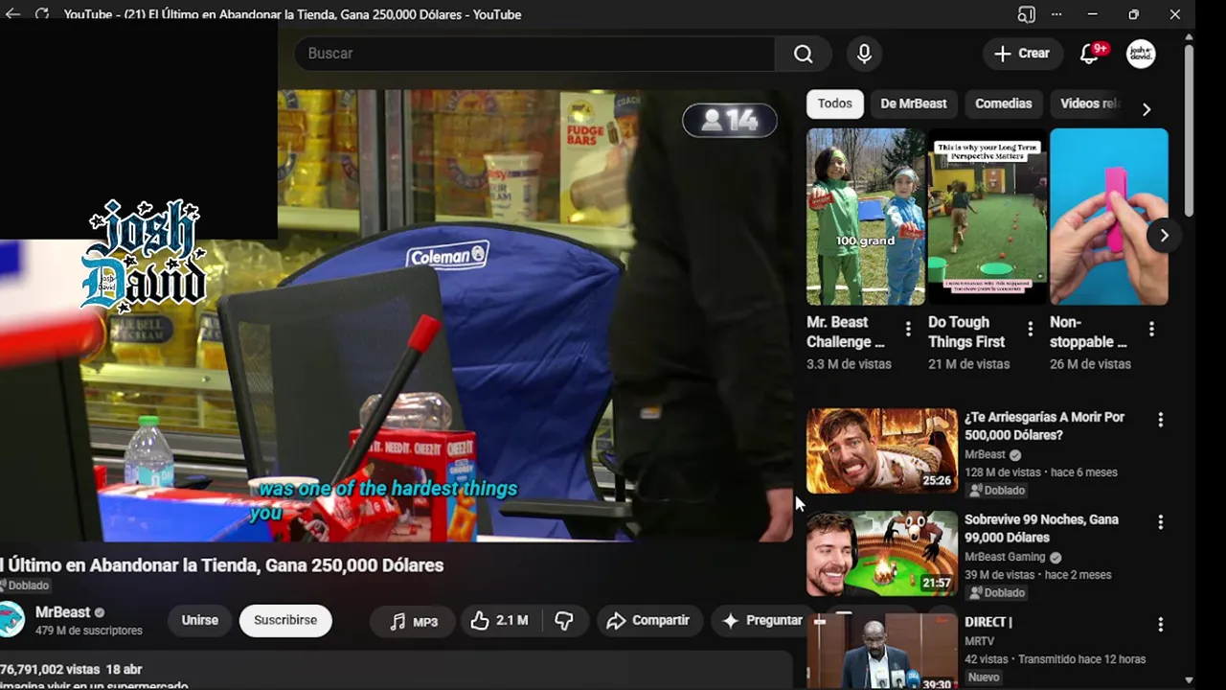
Task: Click the page vertical scrollbar thumb
Action: click(x=1189, y=129)
